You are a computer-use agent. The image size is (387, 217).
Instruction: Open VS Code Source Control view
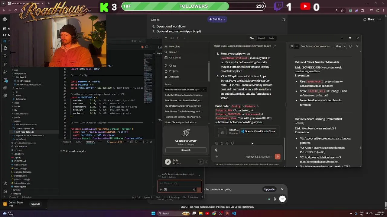5,64
